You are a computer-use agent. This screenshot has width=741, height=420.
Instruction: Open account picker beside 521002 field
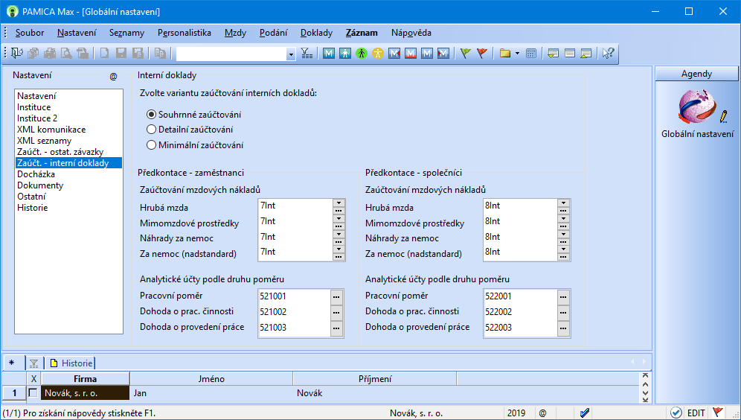click(x=336, y=312)
